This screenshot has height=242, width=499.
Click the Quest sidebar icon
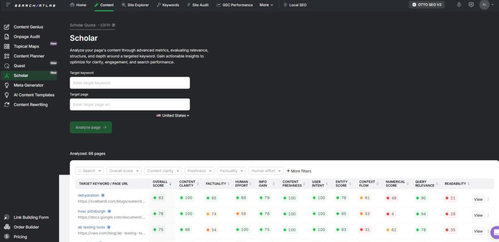coord(7,66)
